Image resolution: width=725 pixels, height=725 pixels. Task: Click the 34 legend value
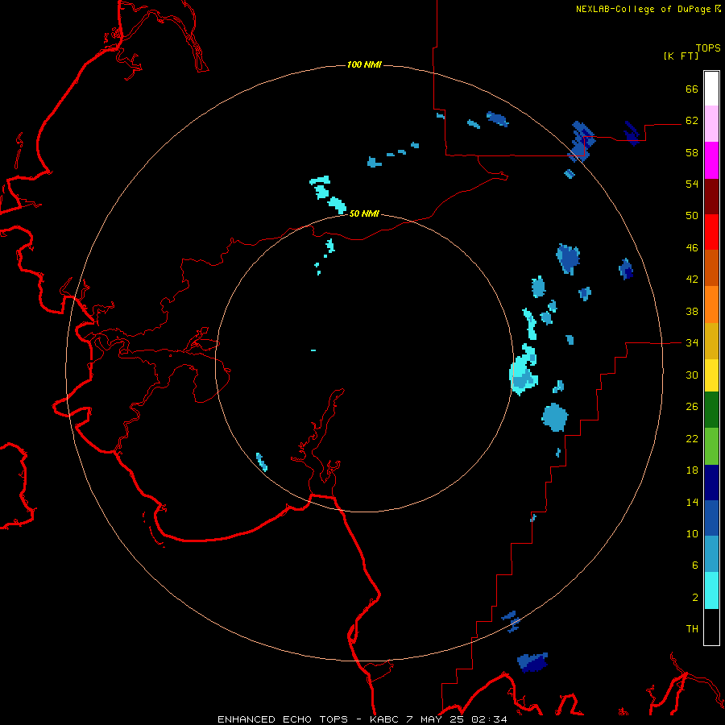click(692, 342)
